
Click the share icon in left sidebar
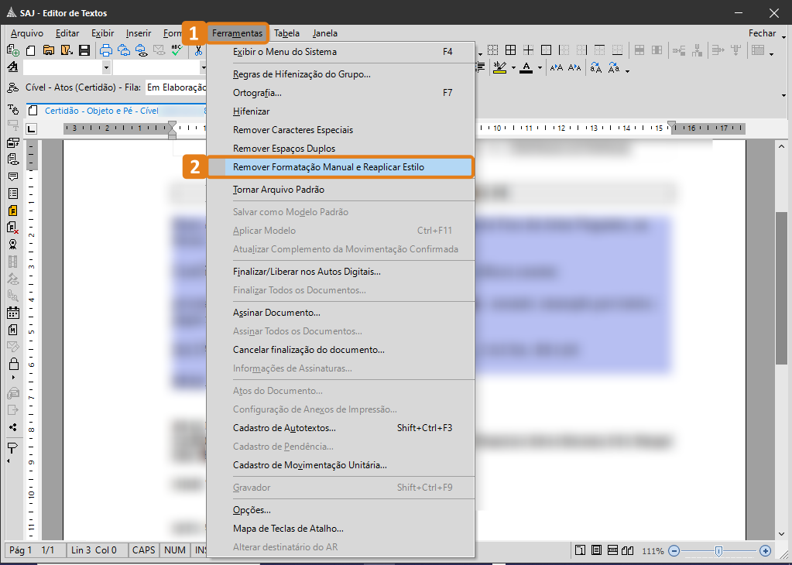coord(12,427)
